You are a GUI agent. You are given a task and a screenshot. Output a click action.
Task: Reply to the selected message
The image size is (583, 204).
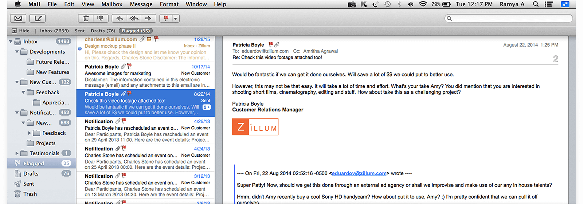point(119,18)
